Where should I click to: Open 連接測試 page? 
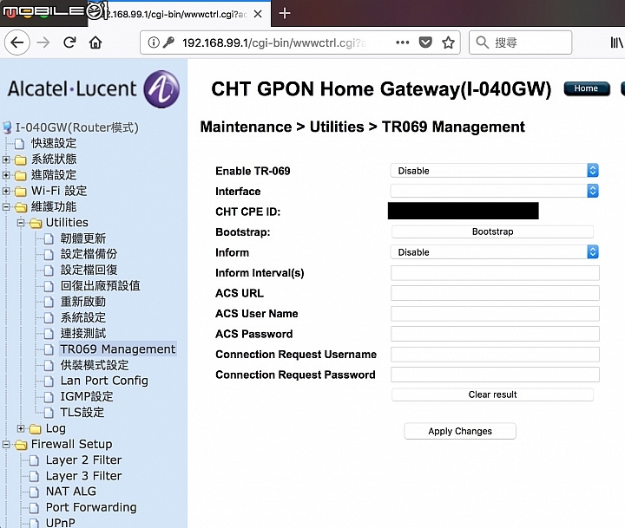tap(83, 333)
